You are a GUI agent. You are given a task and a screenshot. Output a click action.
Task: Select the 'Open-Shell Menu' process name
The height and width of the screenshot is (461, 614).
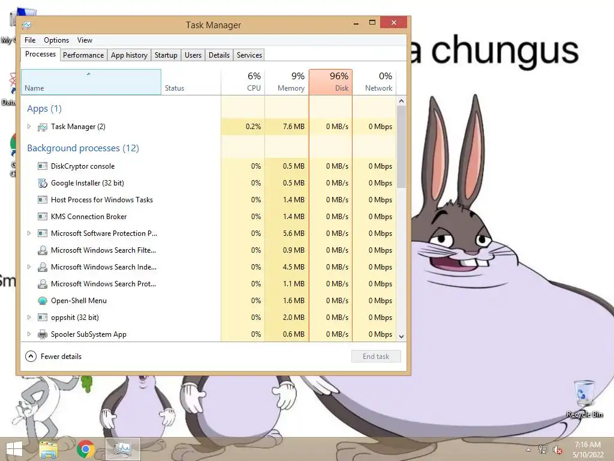coord(79,301)
